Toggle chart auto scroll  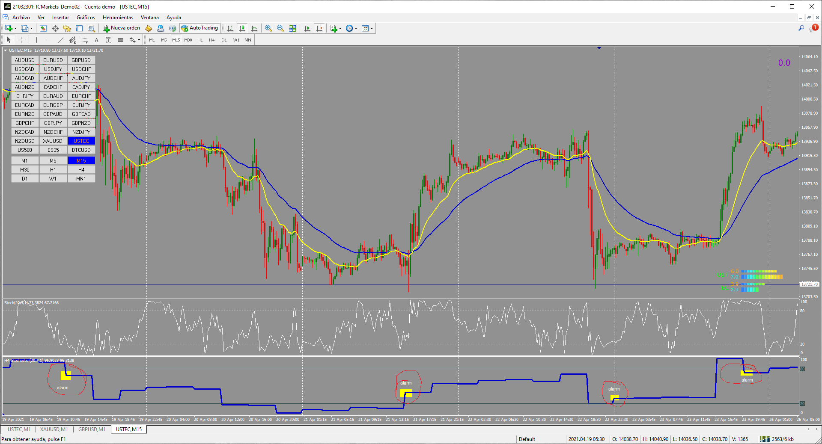click(307, 28)
